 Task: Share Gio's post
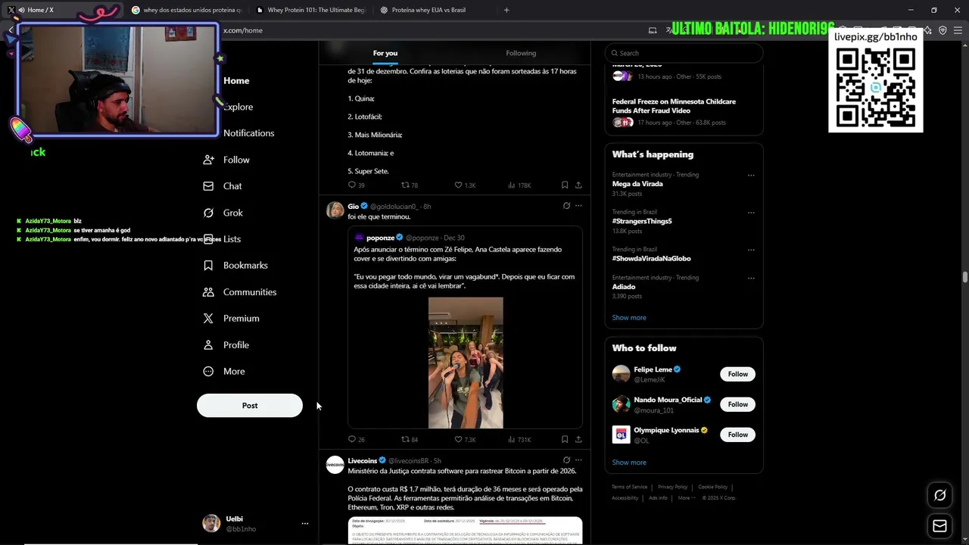coord(578,439)
